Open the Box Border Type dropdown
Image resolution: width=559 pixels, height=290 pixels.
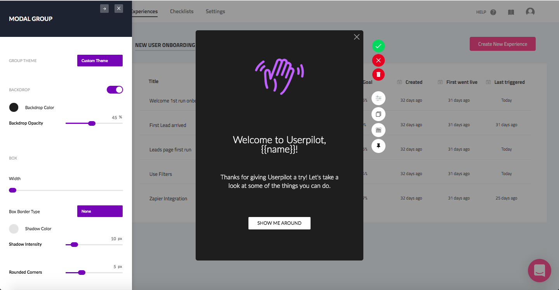point(100,211)
